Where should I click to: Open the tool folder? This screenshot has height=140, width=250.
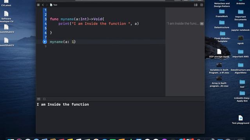(x=242, y=84)
